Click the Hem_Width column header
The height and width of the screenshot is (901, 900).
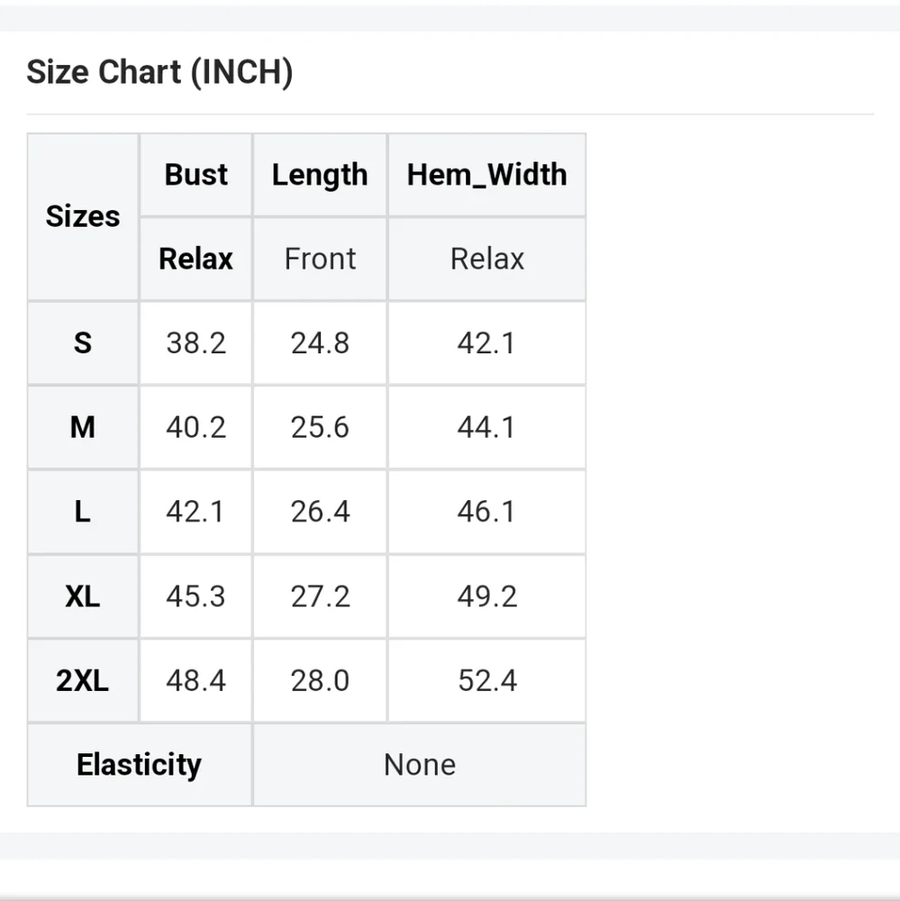pyautogui.click(x=486, y=175)
